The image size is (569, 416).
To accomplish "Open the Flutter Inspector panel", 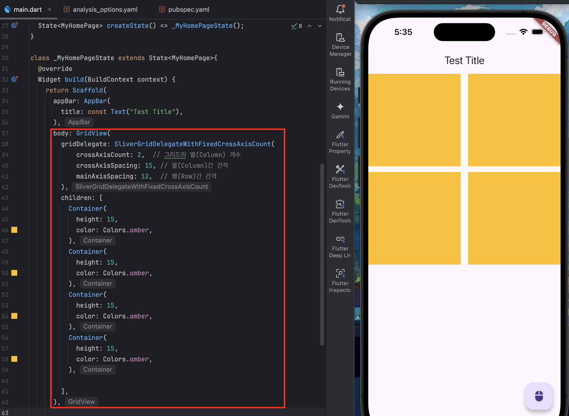I will pos(340,281).
